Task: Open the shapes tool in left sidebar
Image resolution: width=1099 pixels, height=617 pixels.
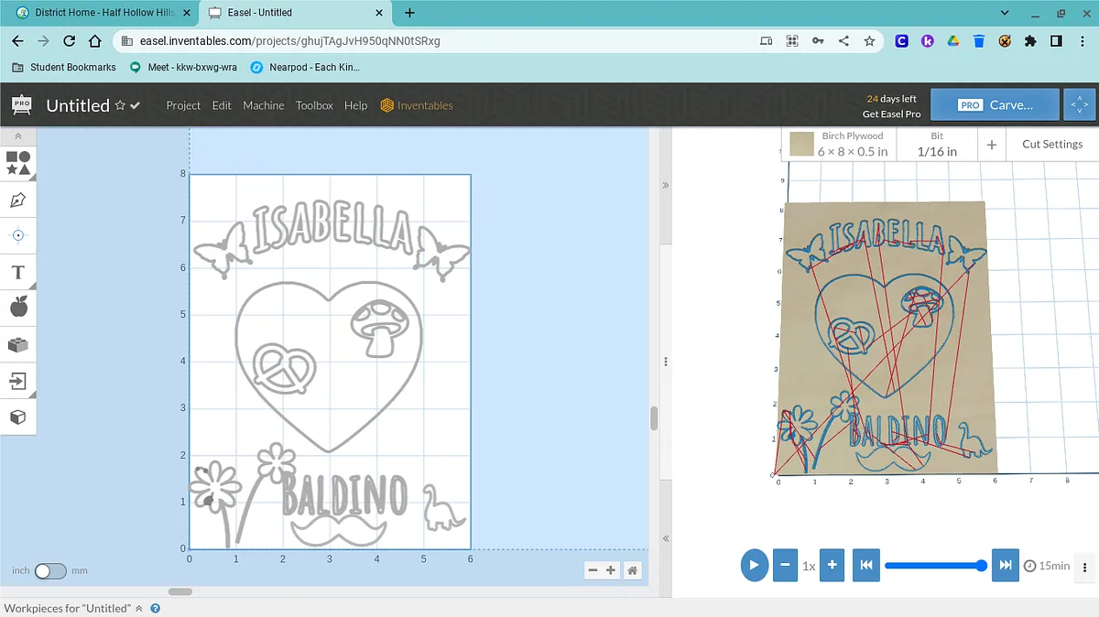Action: (18, 163)
